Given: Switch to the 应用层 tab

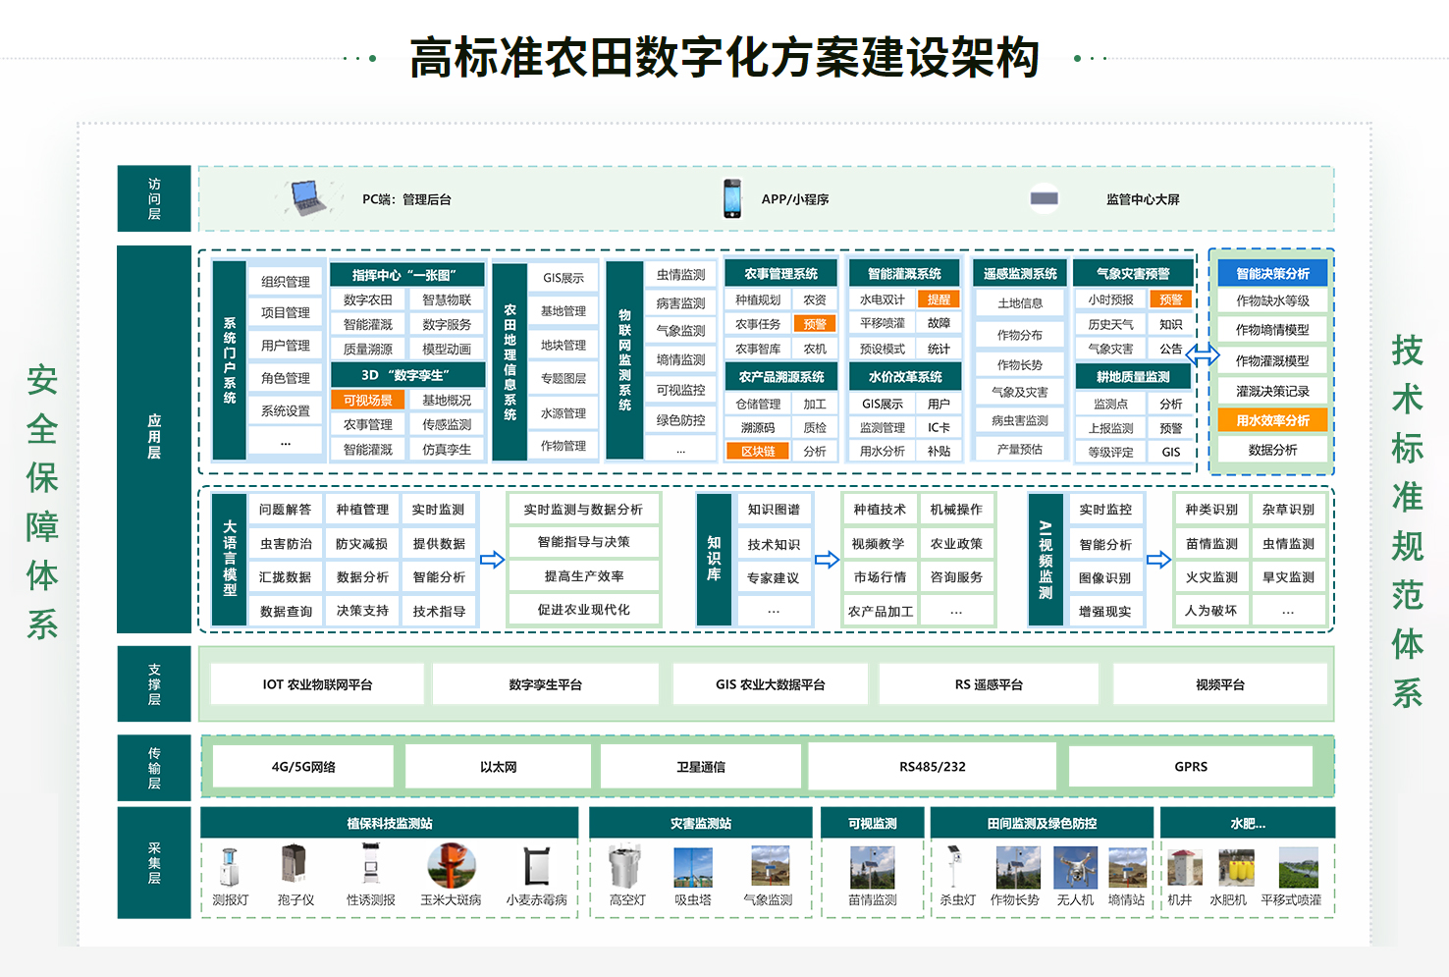Looking at the screenshot, I should click(153, 435).
